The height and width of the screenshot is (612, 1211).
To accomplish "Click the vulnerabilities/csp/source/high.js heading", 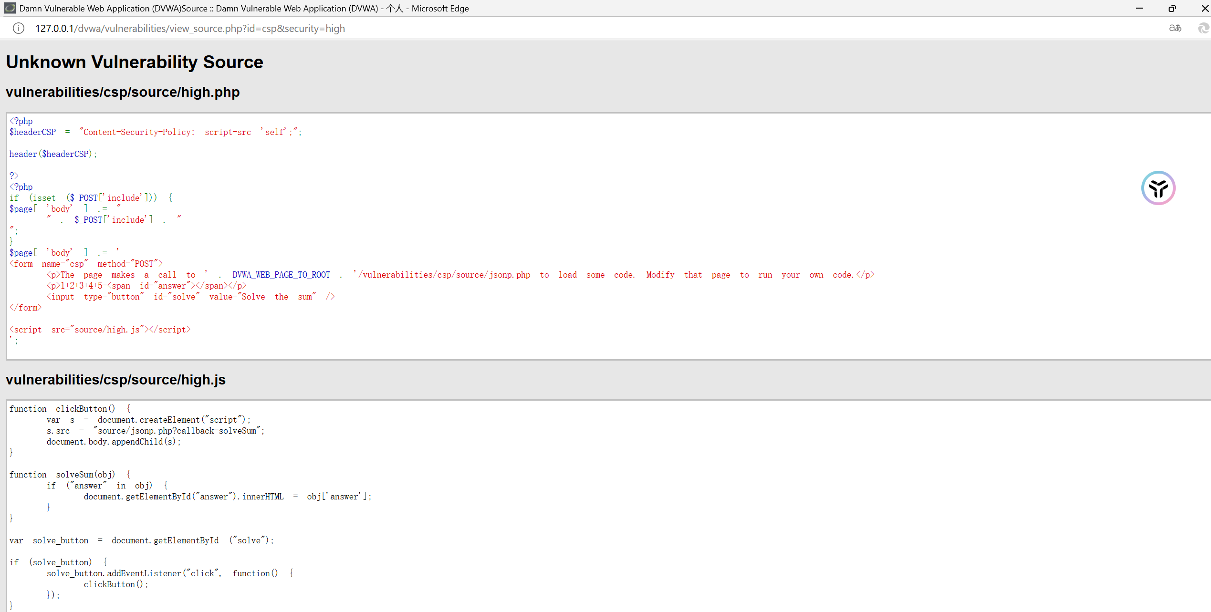I will pyautogui.click(x=115, y=380).
